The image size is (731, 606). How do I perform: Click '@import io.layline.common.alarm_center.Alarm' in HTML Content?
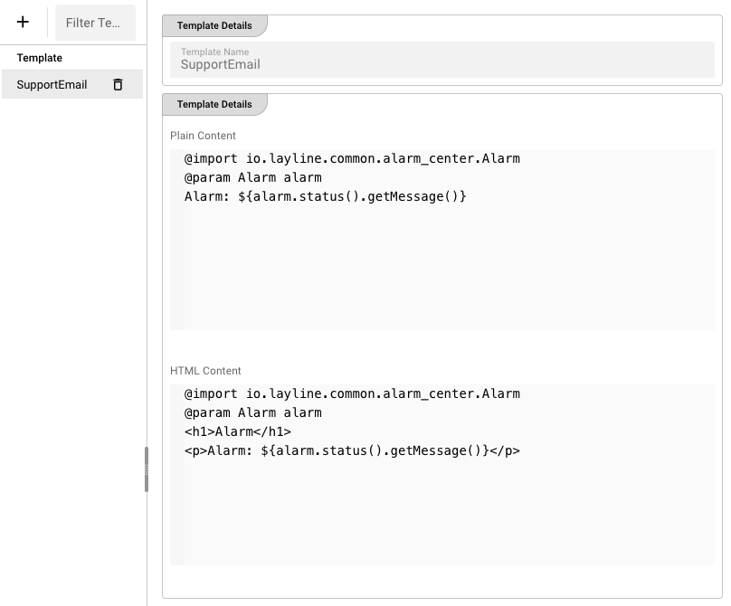352,394
